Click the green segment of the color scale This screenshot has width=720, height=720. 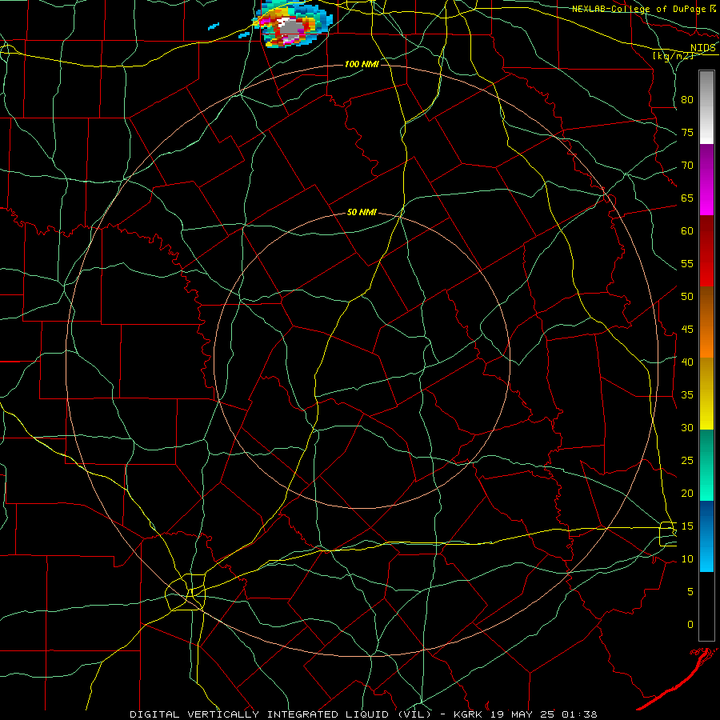pos(706,465)
